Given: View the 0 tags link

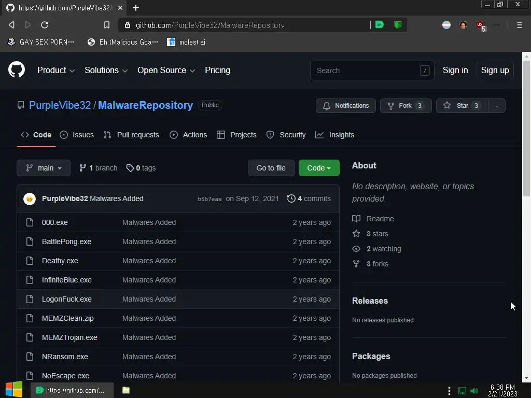Looking at the screenshot, I should pyautogui.click(x=141, y=168).
